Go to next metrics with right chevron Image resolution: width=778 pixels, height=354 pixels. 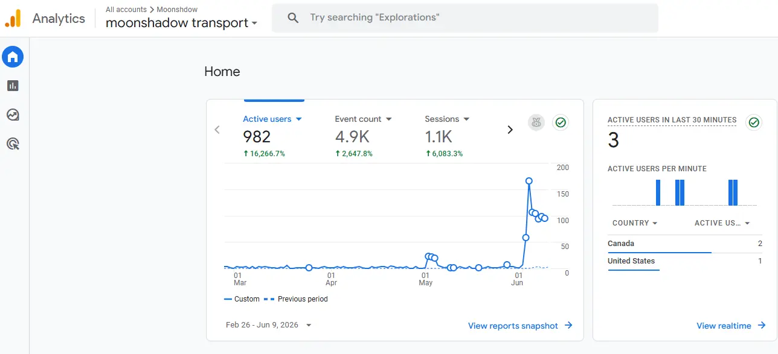[x=510, y=130]
